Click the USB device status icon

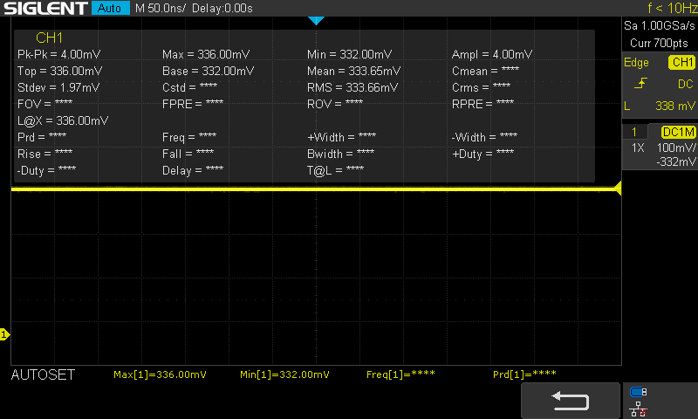tap(638, 392)
